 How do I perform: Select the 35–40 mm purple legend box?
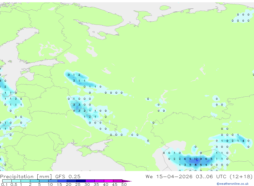[x=99, y=181]
